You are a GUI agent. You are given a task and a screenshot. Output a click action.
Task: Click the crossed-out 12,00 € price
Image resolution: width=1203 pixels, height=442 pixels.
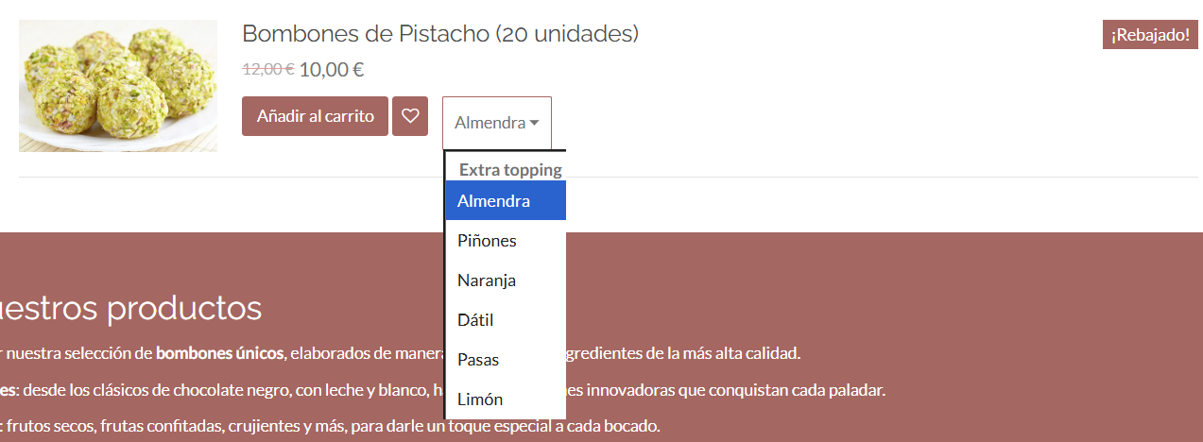(268, 69)
